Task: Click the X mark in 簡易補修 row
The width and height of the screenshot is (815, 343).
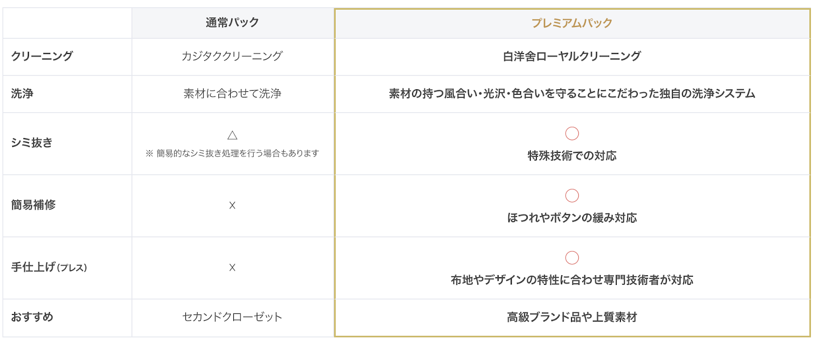Action: pos(232,205)
